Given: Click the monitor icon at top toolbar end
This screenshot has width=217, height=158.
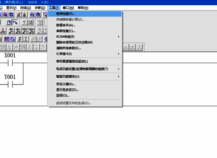Looking at the screenshot, I should click(x=45, y=14).
